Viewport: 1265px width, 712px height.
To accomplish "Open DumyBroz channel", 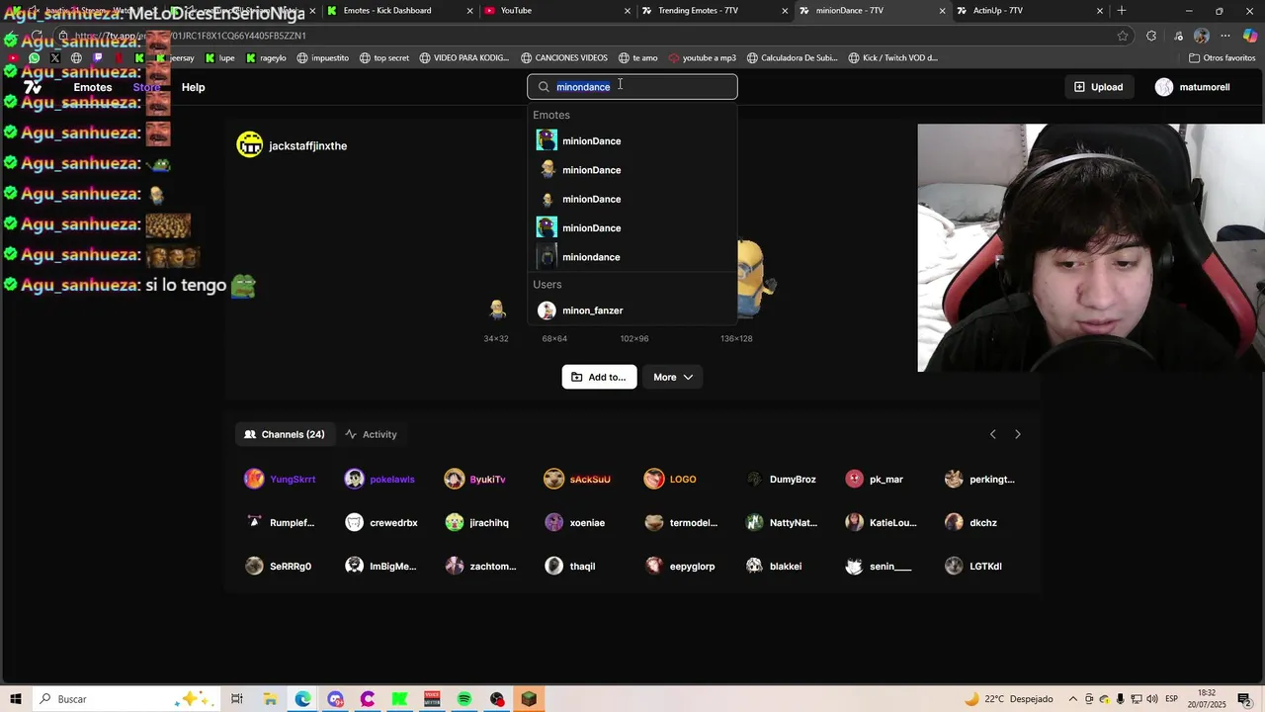I will 780,480.
